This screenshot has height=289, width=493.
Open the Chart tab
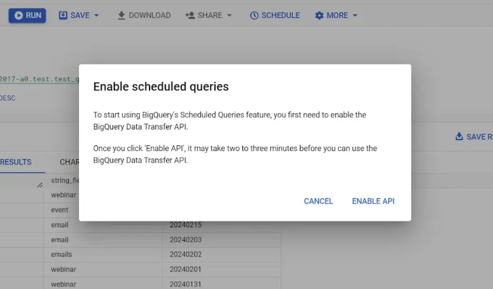tap(69, 162)
